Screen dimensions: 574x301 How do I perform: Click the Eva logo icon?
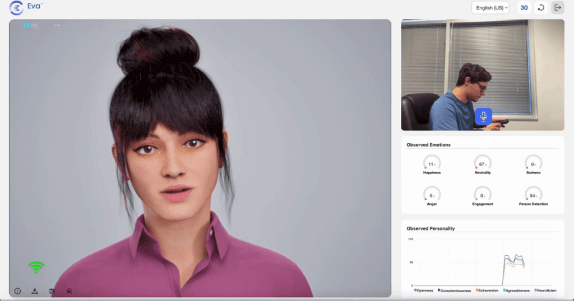16,8
